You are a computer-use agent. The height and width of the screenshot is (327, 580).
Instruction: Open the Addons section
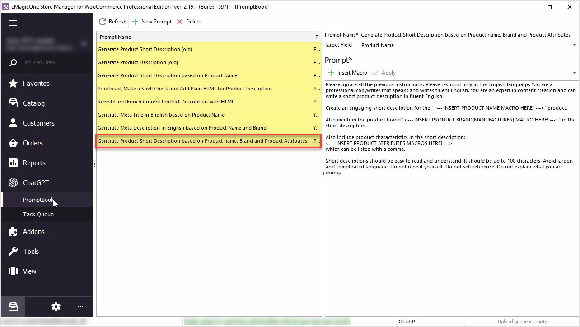33,231
